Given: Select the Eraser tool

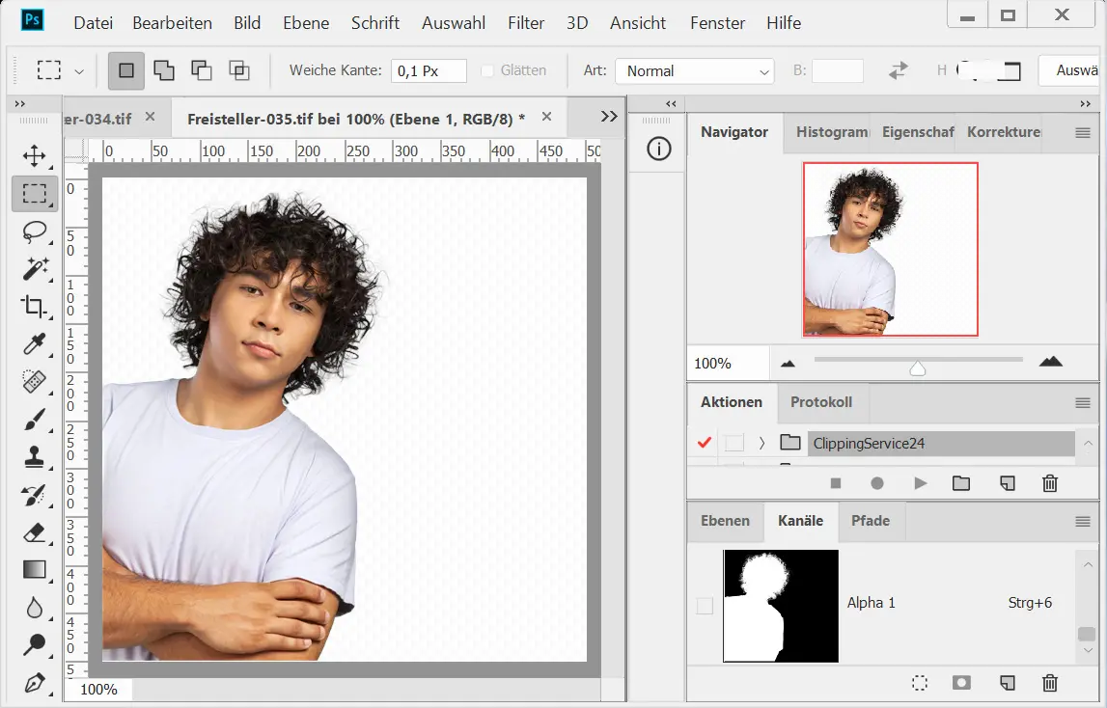Looking at the screenshot, I should click(34, 532).
